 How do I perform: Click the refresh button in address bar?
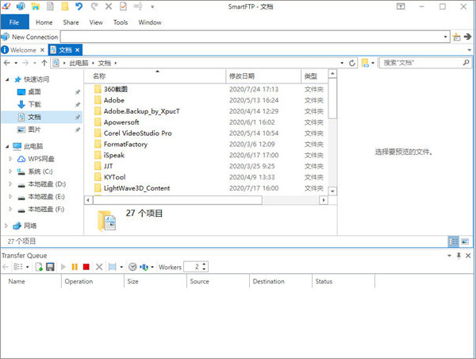click(x=351, y=62)
